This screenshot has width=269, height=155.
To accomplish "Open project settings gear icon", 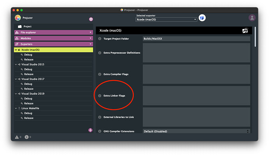I will click(91, 19).
